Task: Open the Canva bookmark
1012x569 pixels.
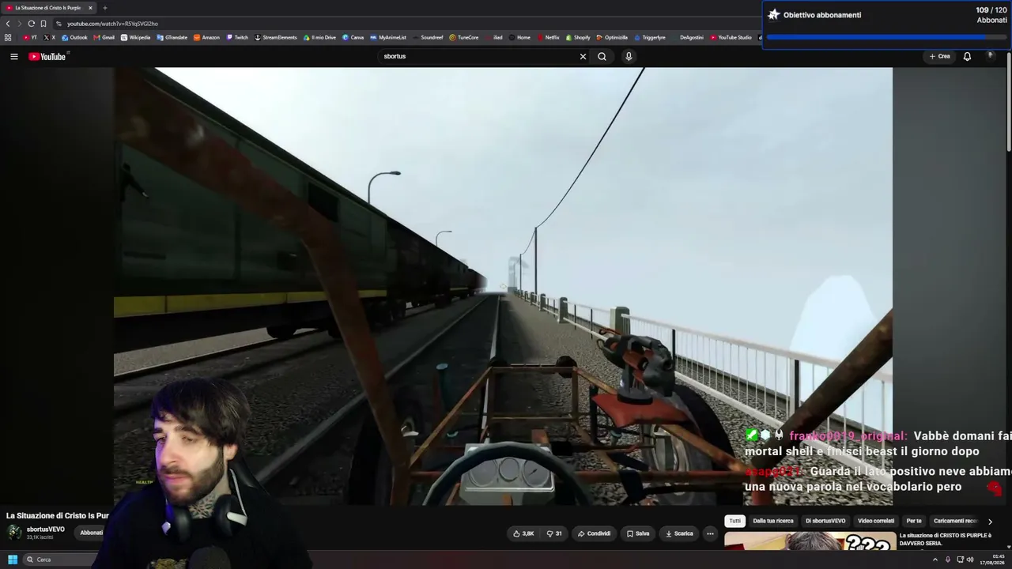Action: (353, 37)
